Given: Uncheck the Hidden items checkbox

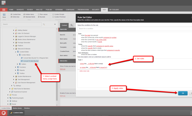Looking at the screenshot, I should [24, 14].
